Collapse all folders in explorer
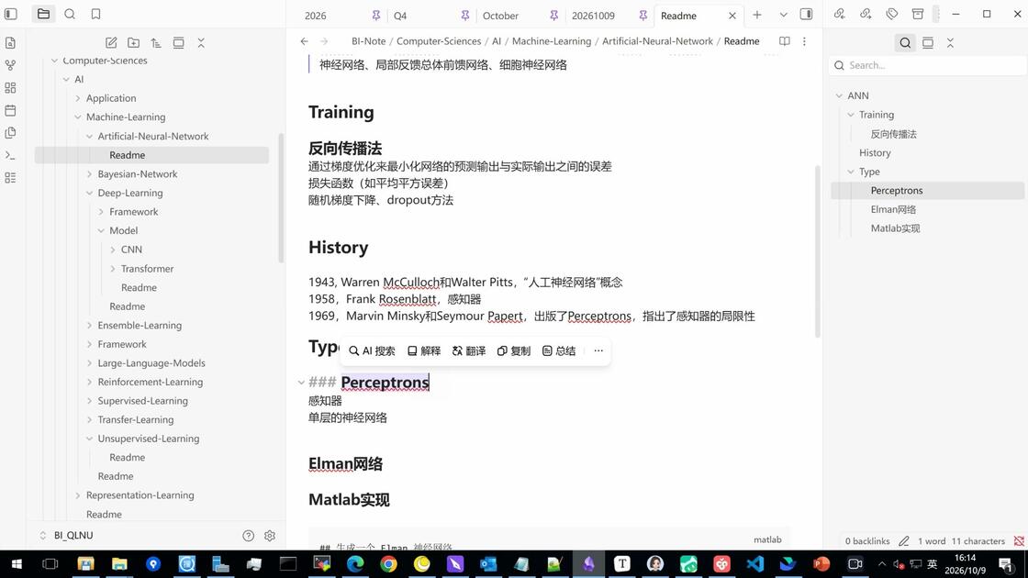 tap(201, 42)
